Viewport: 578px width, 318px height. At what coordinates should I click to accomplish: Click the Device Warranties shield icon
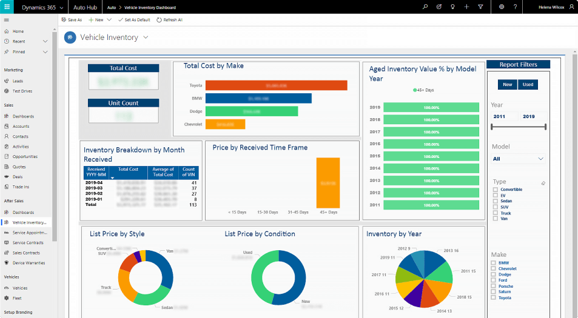pyautogui.click(x=6, y=263)
